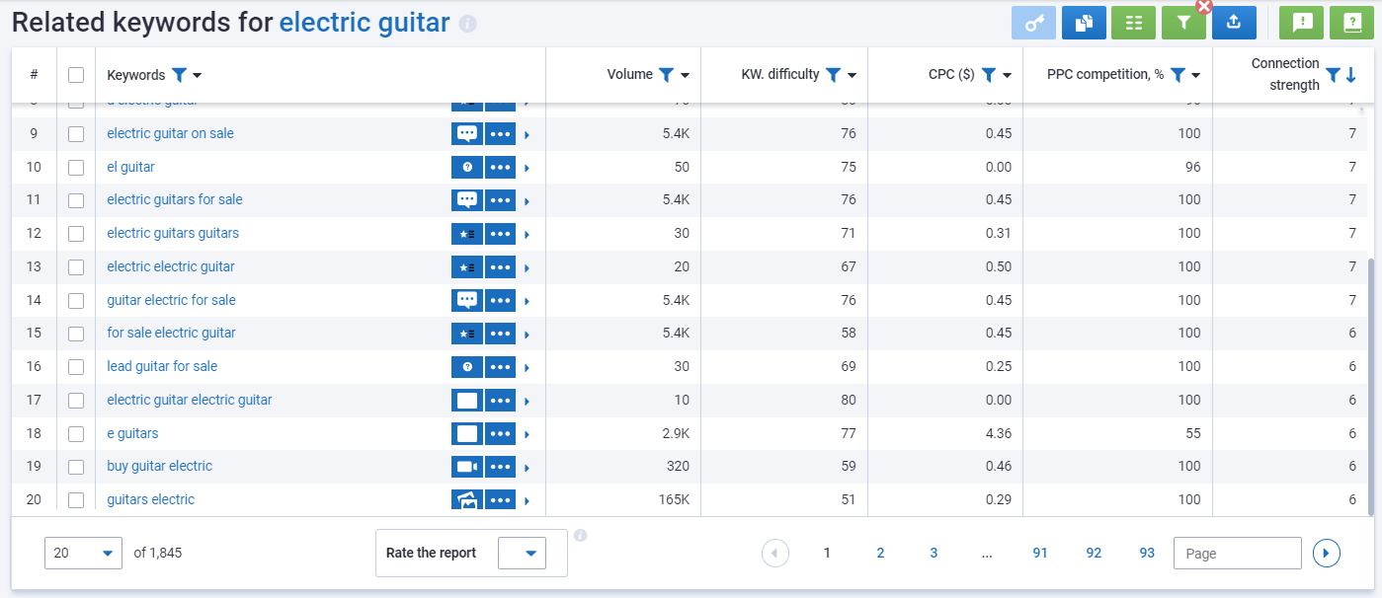Expand the Rate the report dropdown
The width and height of the screenshot is (1382, 598).
[522, 554]
